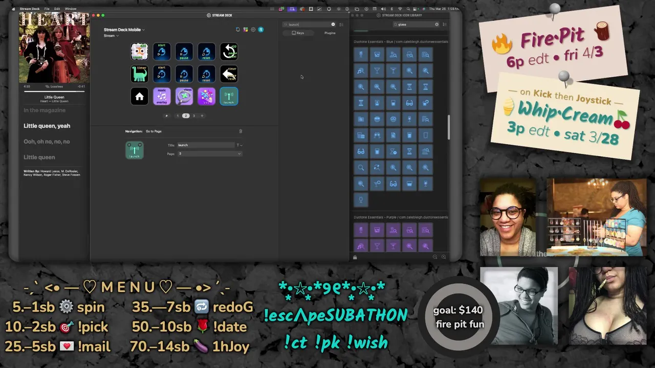Seek on the Little Queen playback progress bar
The width and height of the screenshot is (655, 368).
(x=54, y=91)
